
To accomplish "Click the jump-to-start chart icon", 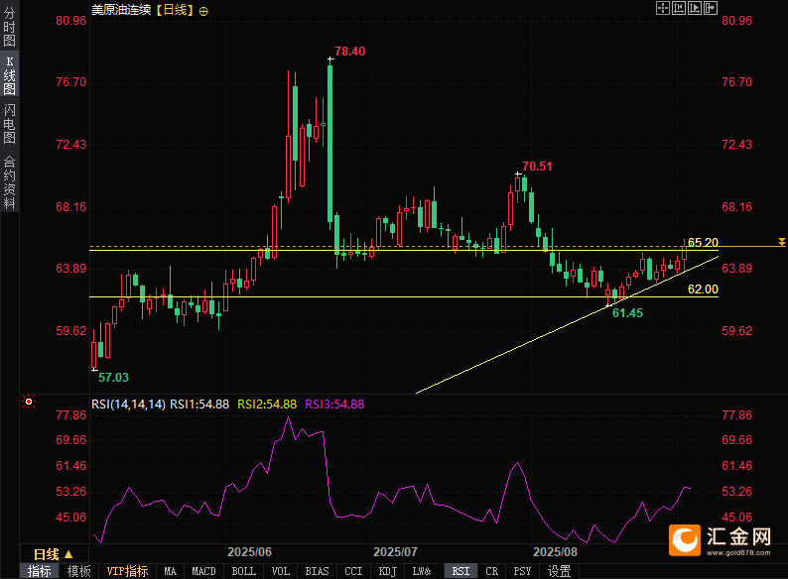I will pyautogui.click(x=679, y=8).
